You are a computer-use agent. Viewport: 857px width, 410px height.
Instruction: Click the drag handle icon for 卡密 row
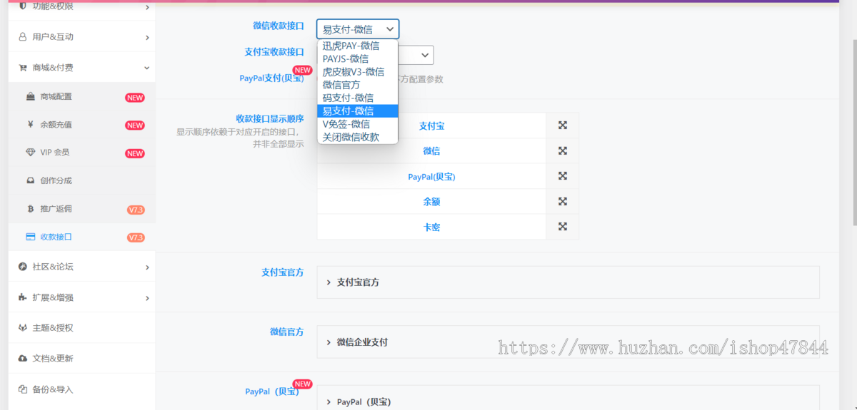563,227
